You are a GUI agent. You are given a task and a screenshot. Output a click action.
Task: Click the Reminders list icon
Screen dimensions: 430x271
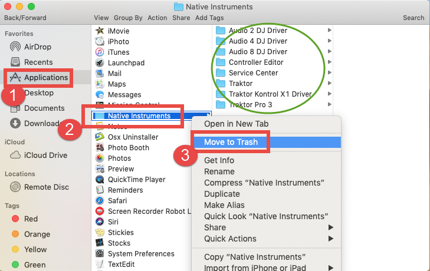click(100, 190)
